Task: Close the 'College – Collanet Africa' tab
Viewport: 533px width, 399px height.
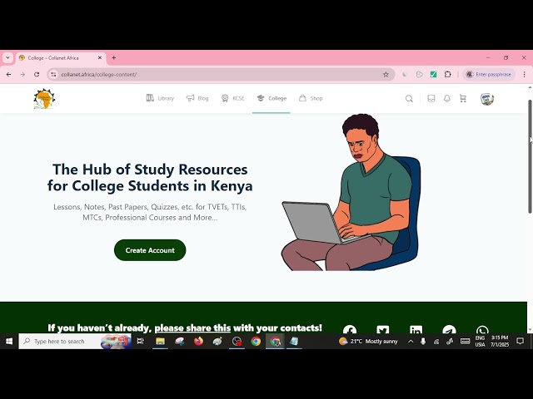Action: (100, 58)
